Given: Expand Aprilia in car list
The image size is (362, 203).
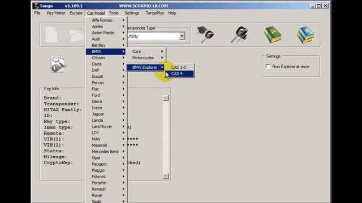Looking at the screenshot, I should point(106,27).
